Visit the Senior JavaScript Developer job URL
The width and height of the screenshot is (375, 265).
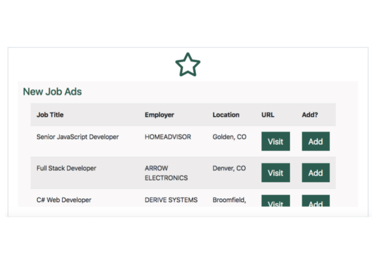pos(276,141)
